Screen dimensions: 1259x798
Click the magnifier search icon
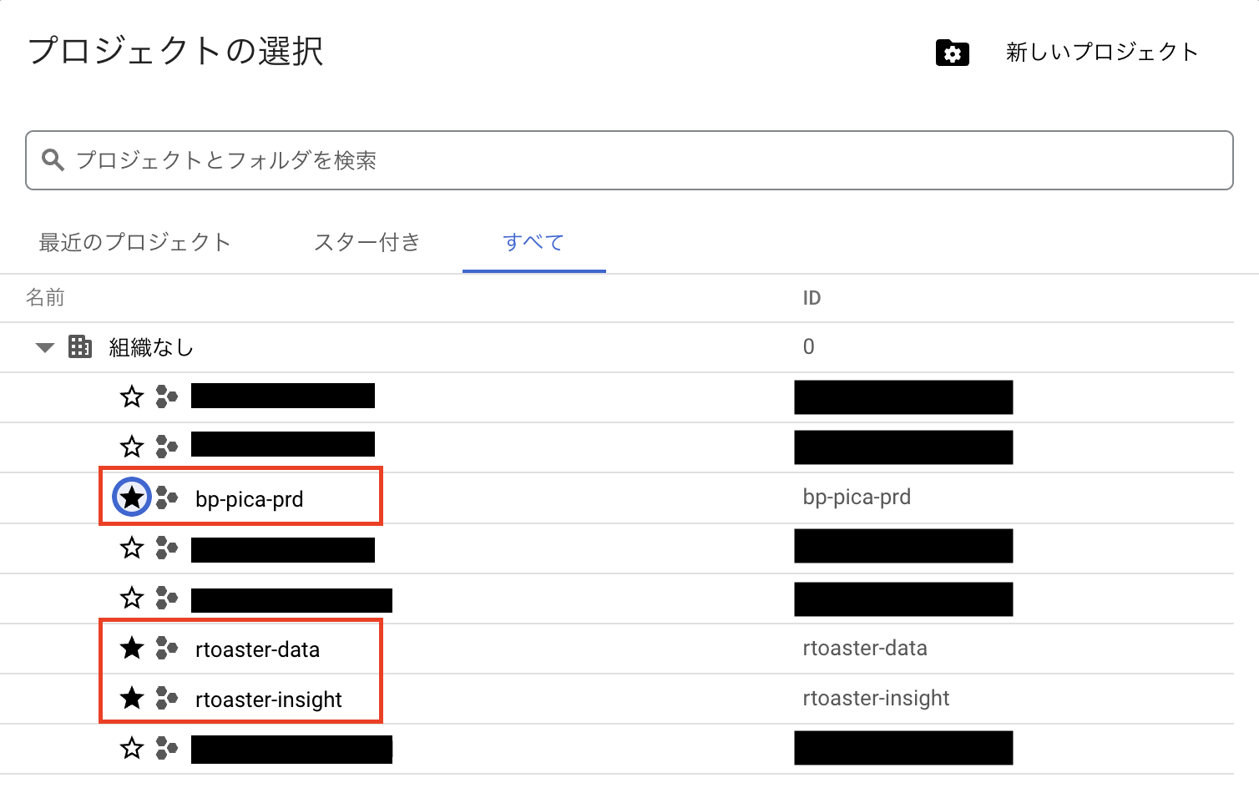click(x=53, y=160)
